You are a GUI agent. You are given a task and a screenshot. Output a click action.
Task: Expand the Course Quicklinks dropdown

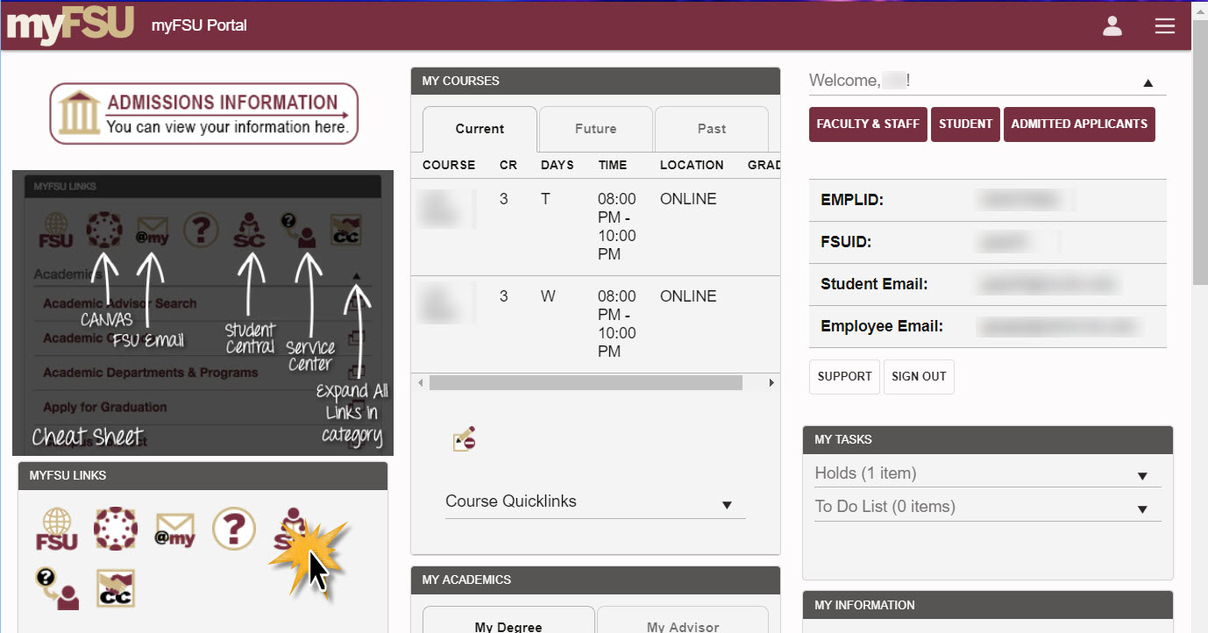click(x=595, y=502)
